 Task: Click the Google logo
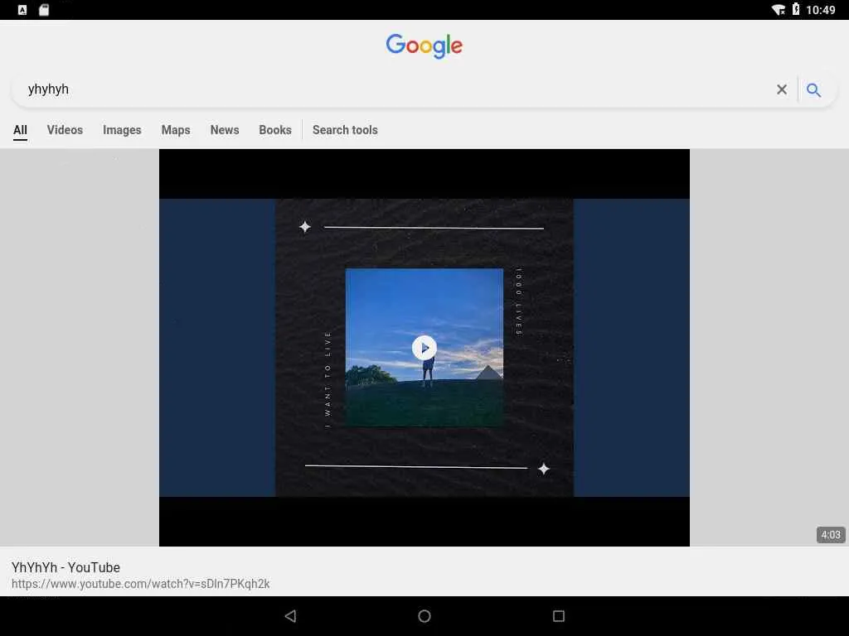coord(424,46)
